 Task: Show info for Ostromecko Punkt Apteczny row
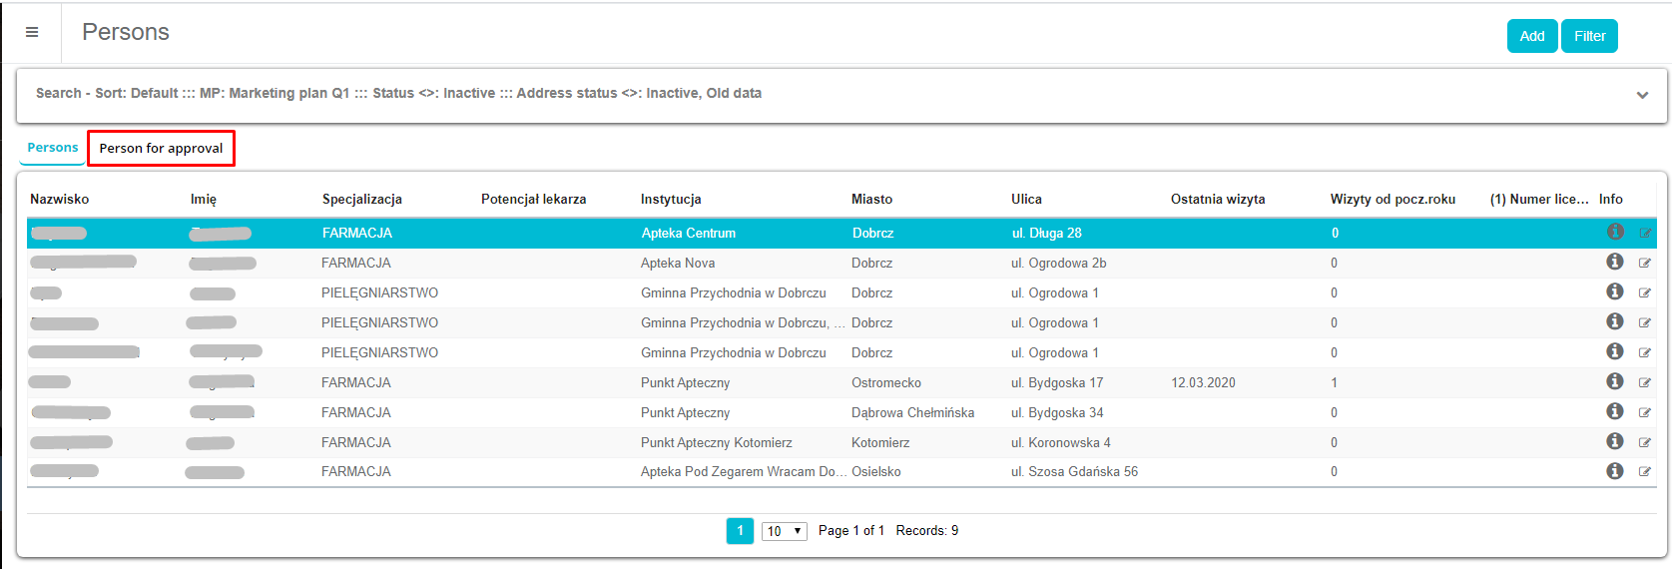point(1614,381)
